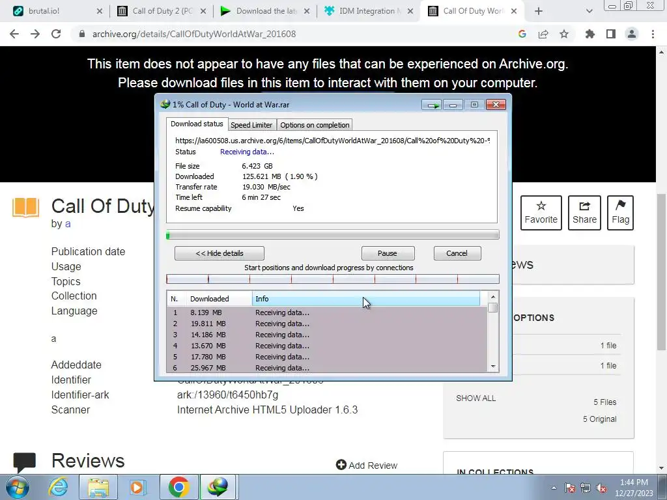Show hidden tray icons arrow

pos(554,488)
